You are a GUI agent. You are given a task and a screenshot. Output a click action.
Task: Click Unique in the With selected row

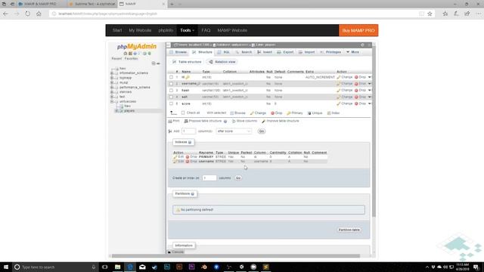tap(315, 113)
